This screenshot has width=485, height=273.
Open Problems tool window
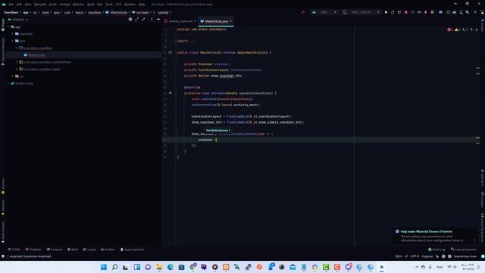pyautogui.click(x=33, y=249)
